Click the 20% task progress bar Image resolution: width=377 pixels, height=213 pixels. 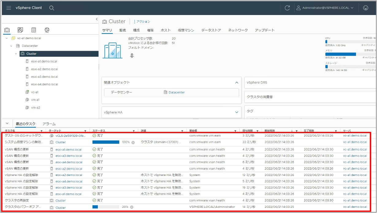(106, 207)
